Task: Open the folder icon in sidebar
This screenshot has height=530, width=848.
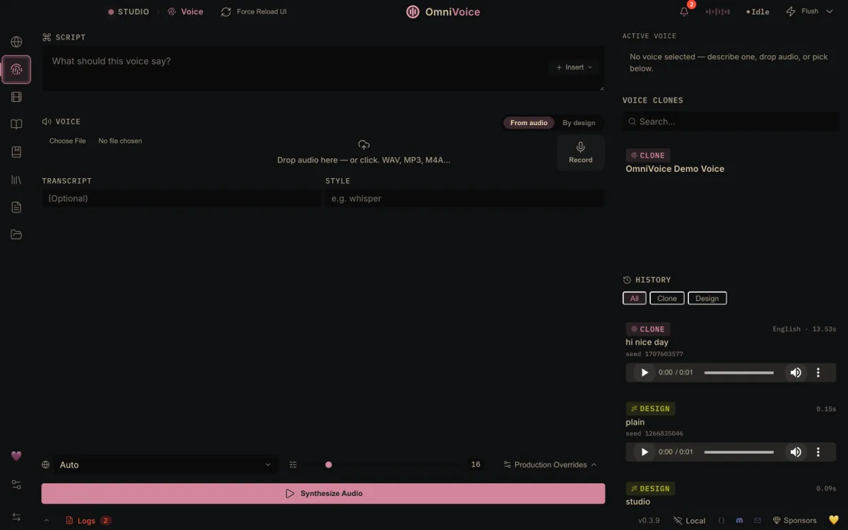Action: [16, 235]
